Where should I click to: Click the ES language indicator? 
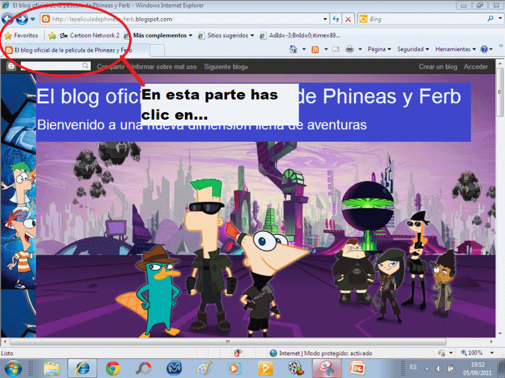[x=413, y=367]
